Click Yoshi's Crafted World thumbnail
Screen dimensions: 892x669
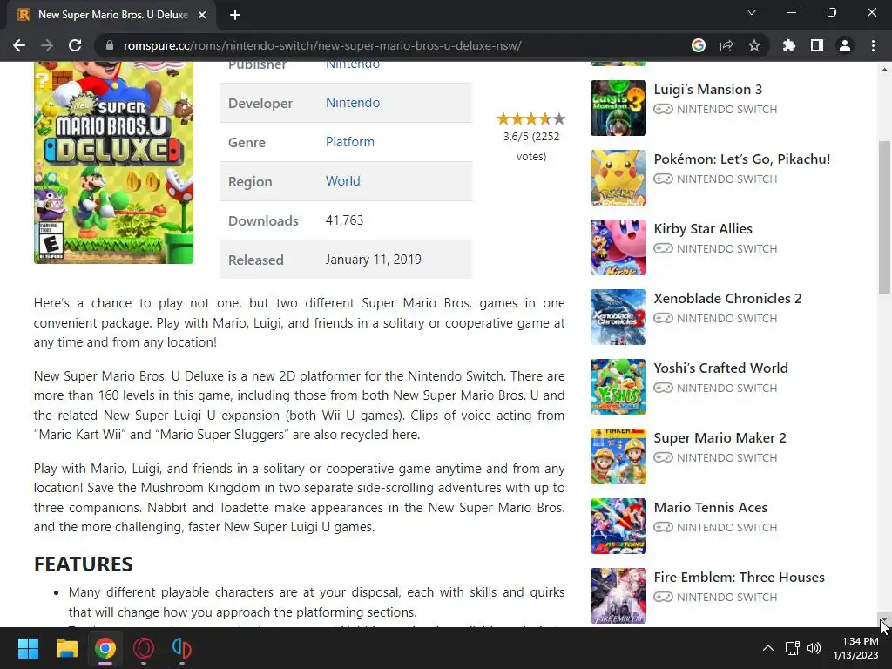618,387
